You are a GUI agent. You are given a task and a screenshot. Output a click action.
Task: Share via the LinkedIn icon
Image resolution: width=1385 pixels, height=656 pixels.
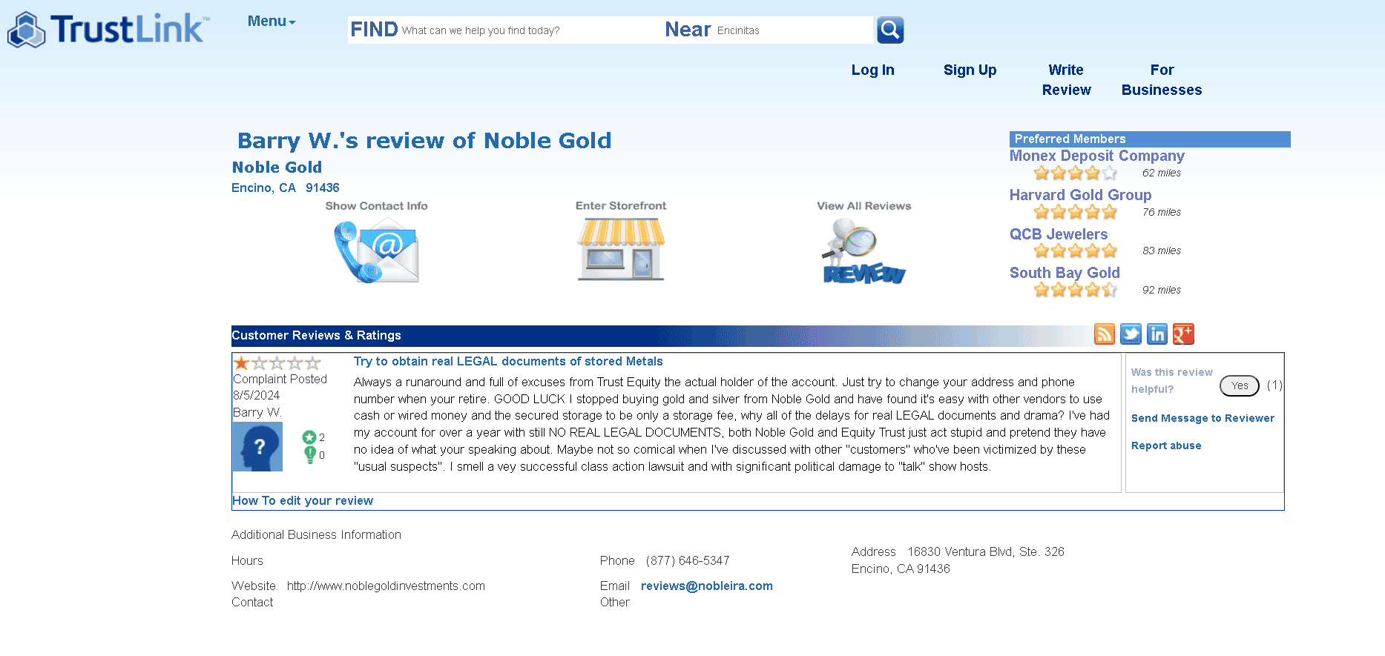tap(1157, 334)
